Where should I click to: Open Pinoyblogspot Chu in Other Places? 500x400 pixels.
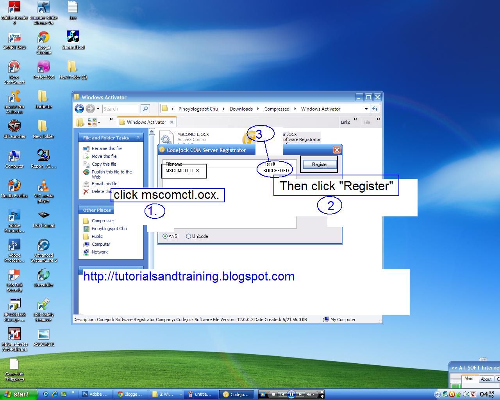point(109,229)
